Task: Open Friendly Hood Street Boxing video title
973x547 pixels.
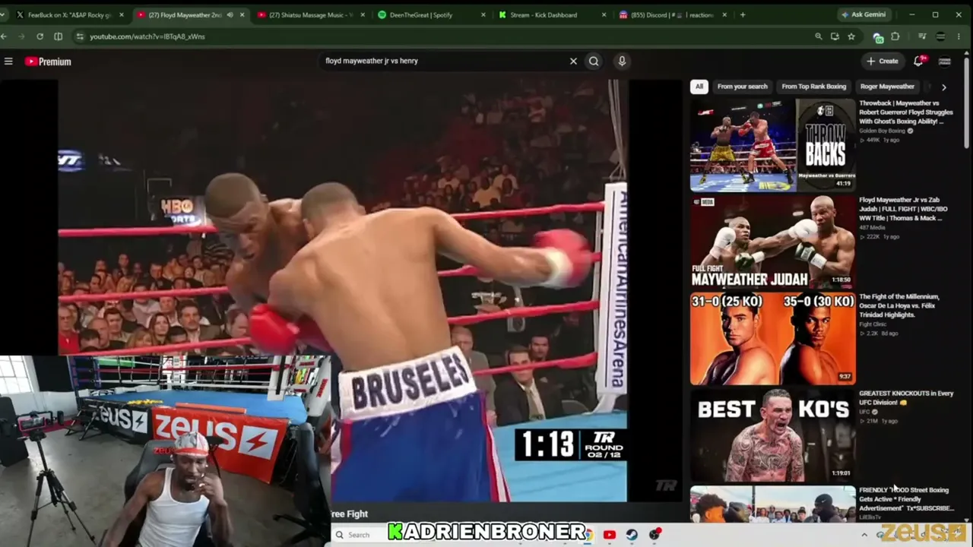Action: 906,499
